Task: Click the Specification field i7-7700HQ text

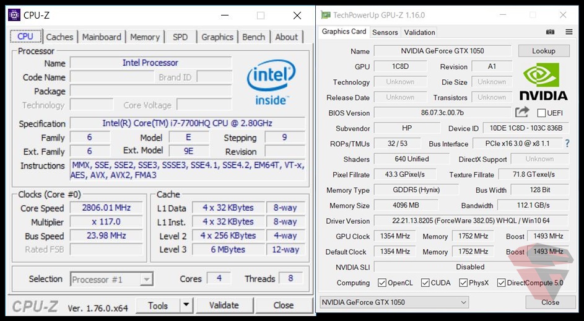Action: point(188,123)
